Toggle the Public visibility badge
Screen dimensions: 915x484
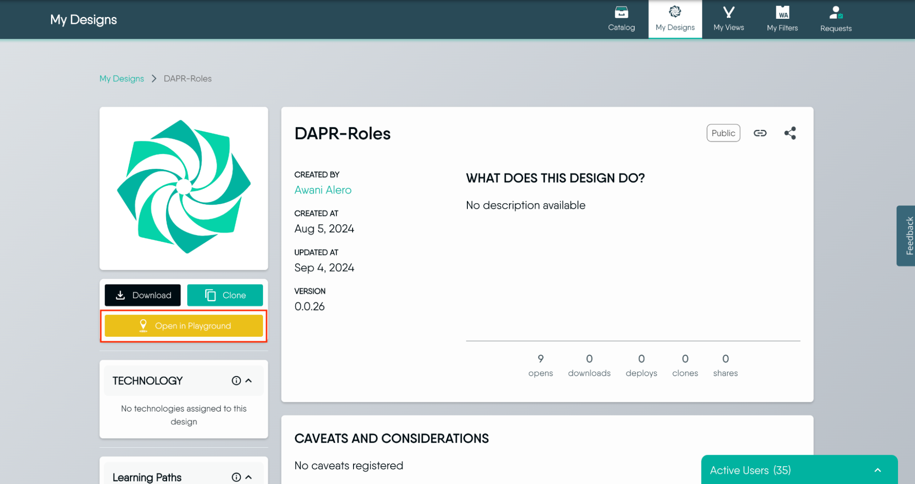pyautogui.click(x=723, y=133)
